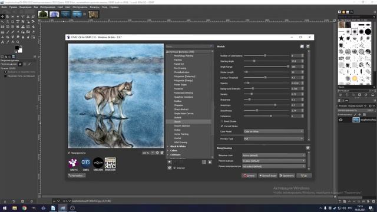Viewport: 377px width, 212px height.
Task: Open the Правка menu
Action: [x=13, y=7]
